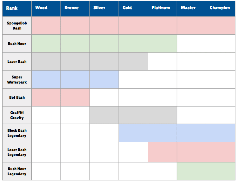The width and height of the screenshot is (238, 182).
Task: Select the Bronze column header
Action: tap(75, 9)
